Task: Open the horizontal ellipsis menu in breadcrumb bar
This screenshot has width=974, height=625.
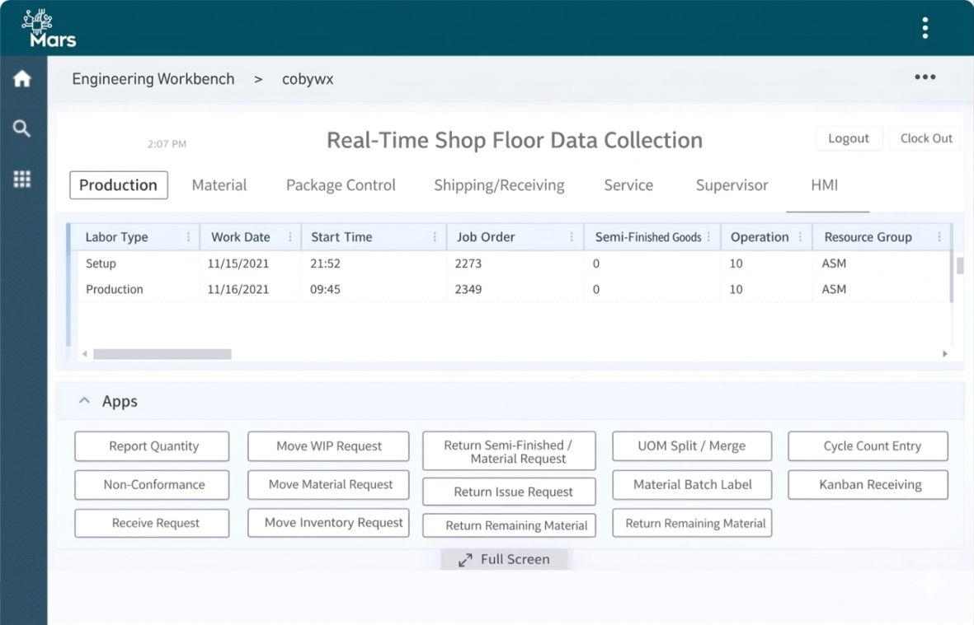Action: [925, 77]
